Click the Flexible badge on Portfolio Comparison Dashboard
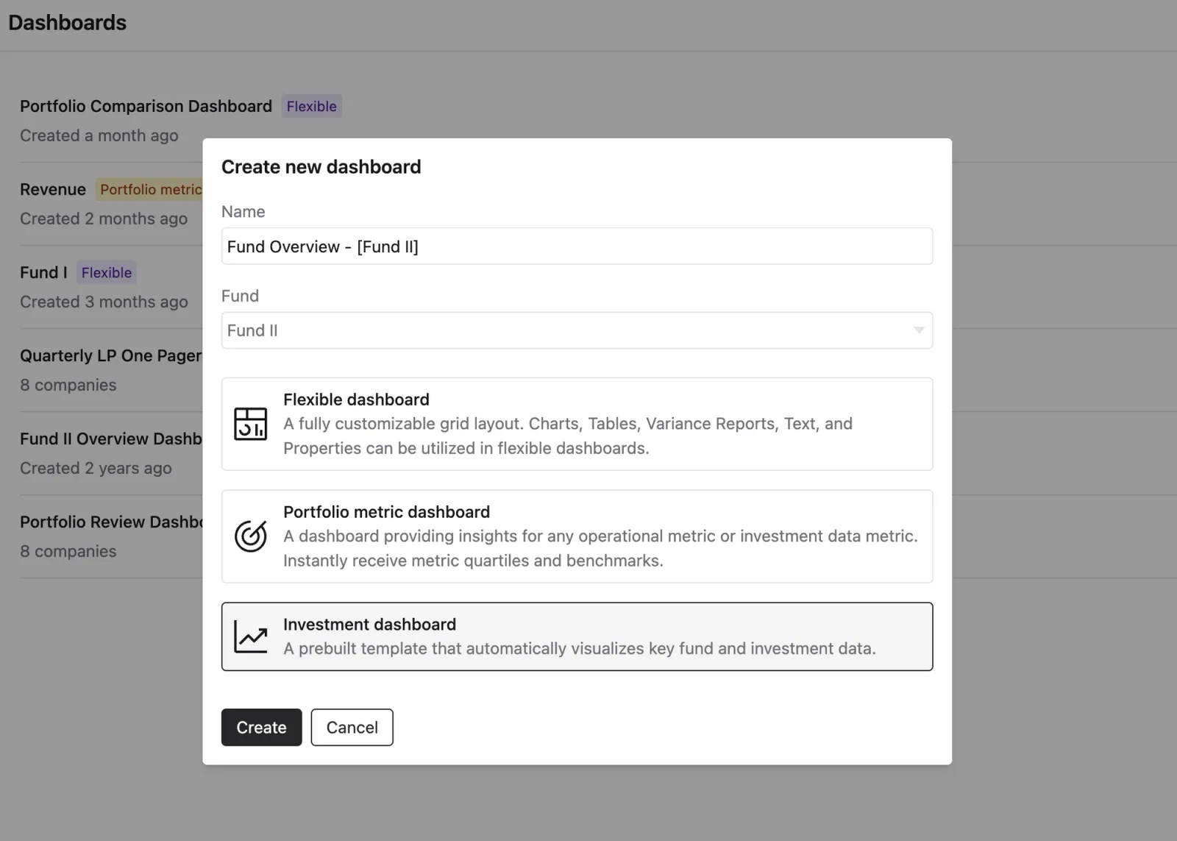Screen dimensions: 1177x841 [311, 106]
